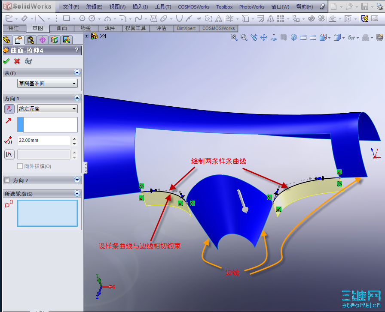Click the isometric cube view icon
The height and width of the screenshot is (312, 385).
[293, 37]
